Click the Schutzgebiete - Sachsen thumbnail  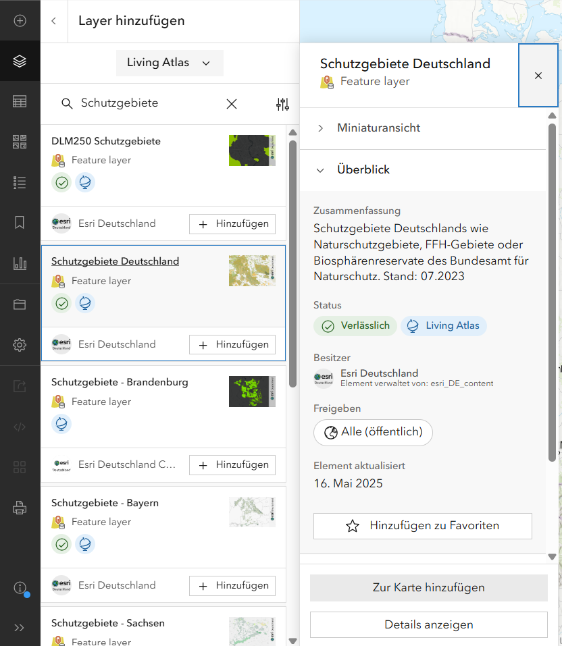[x=253, y=631]
